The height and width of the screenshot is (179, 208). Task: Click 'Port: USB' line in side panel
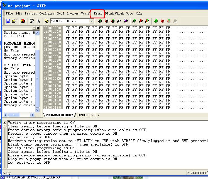click(14, 36)
